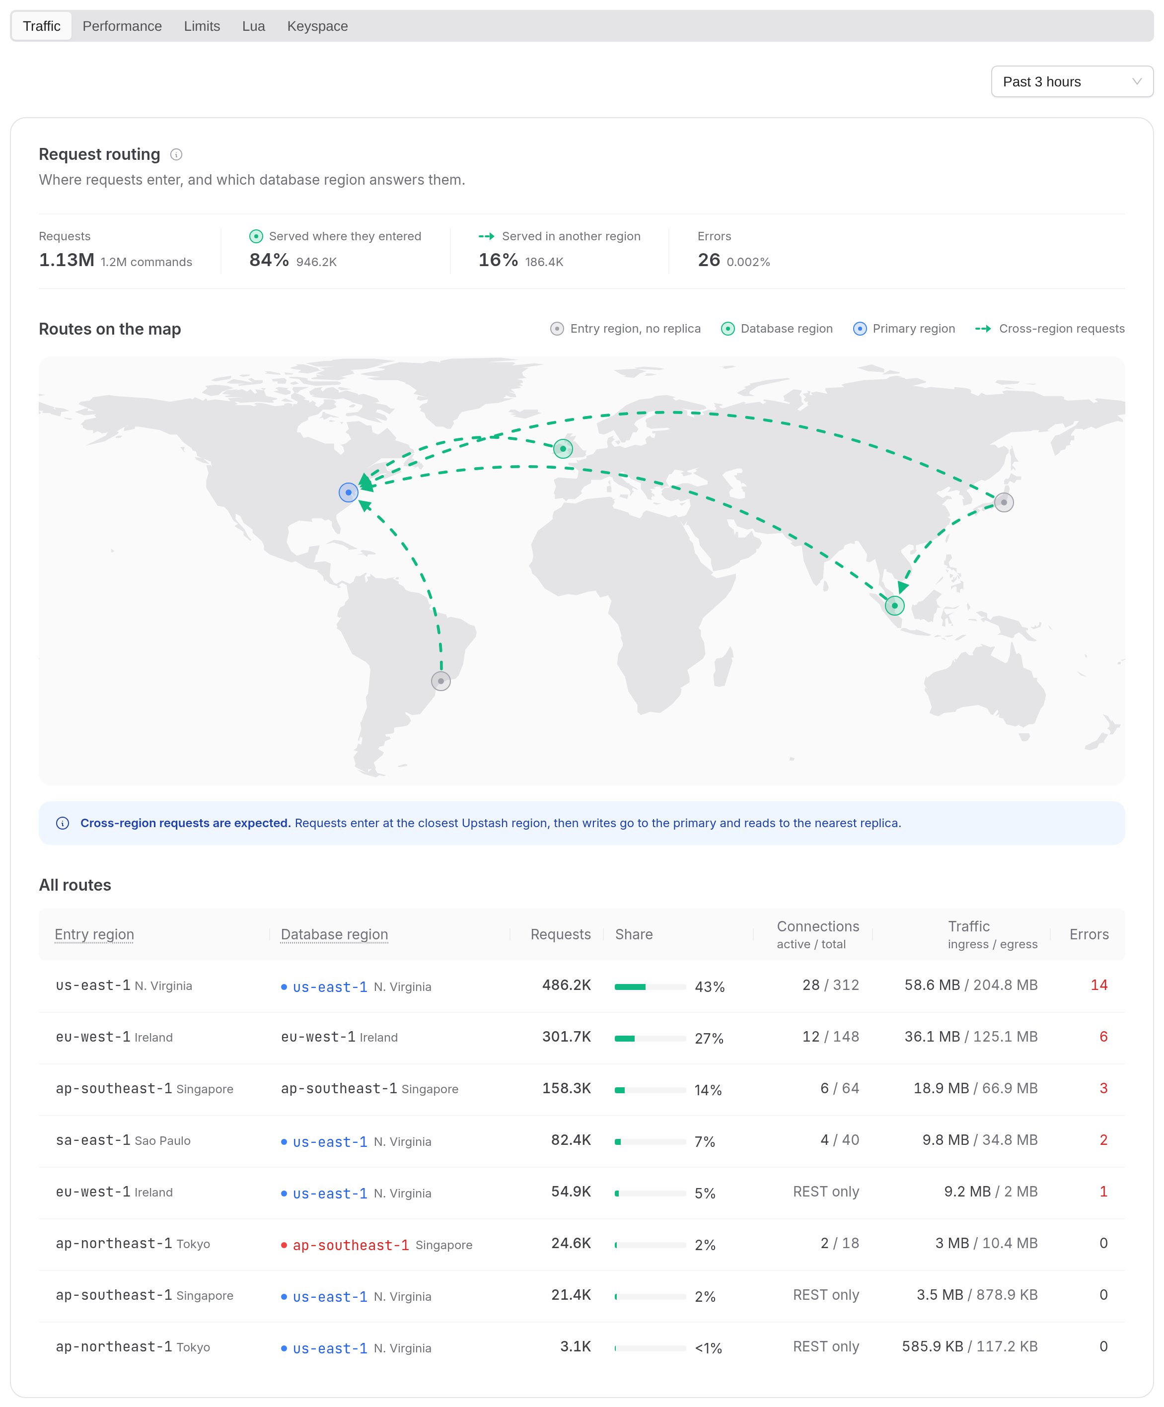Click the N. Virginia primary region marker on map
Screen dimensions: 1164x1407
(348, 492)
